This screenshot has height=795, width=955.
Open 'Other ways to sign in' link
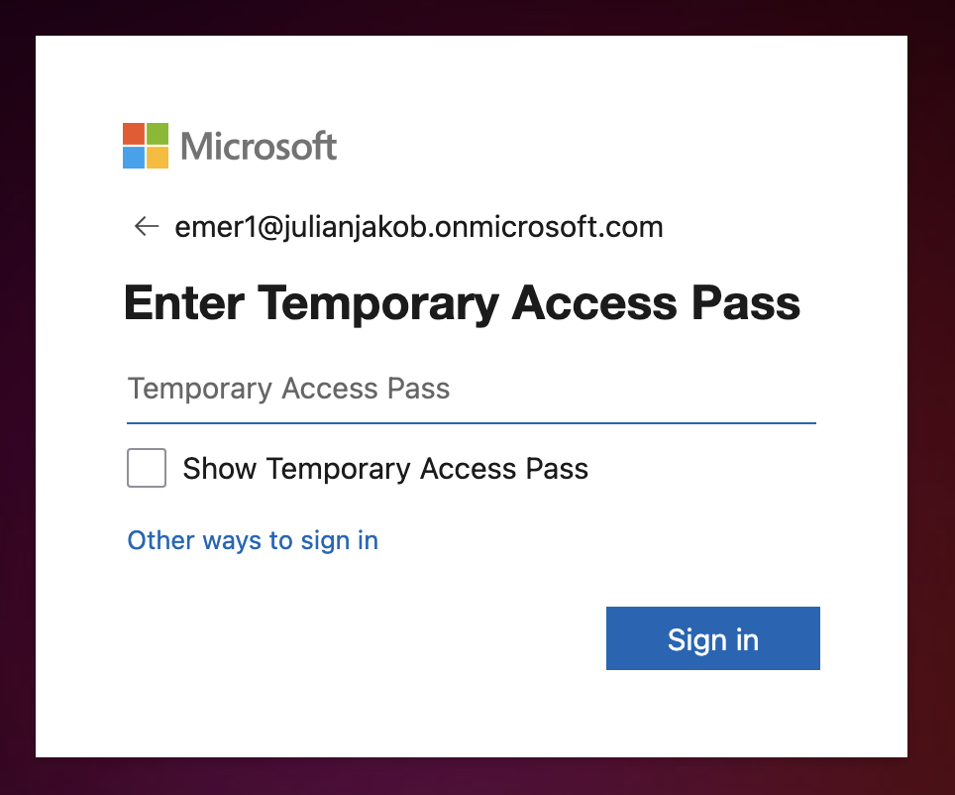(x=253, y=541)
